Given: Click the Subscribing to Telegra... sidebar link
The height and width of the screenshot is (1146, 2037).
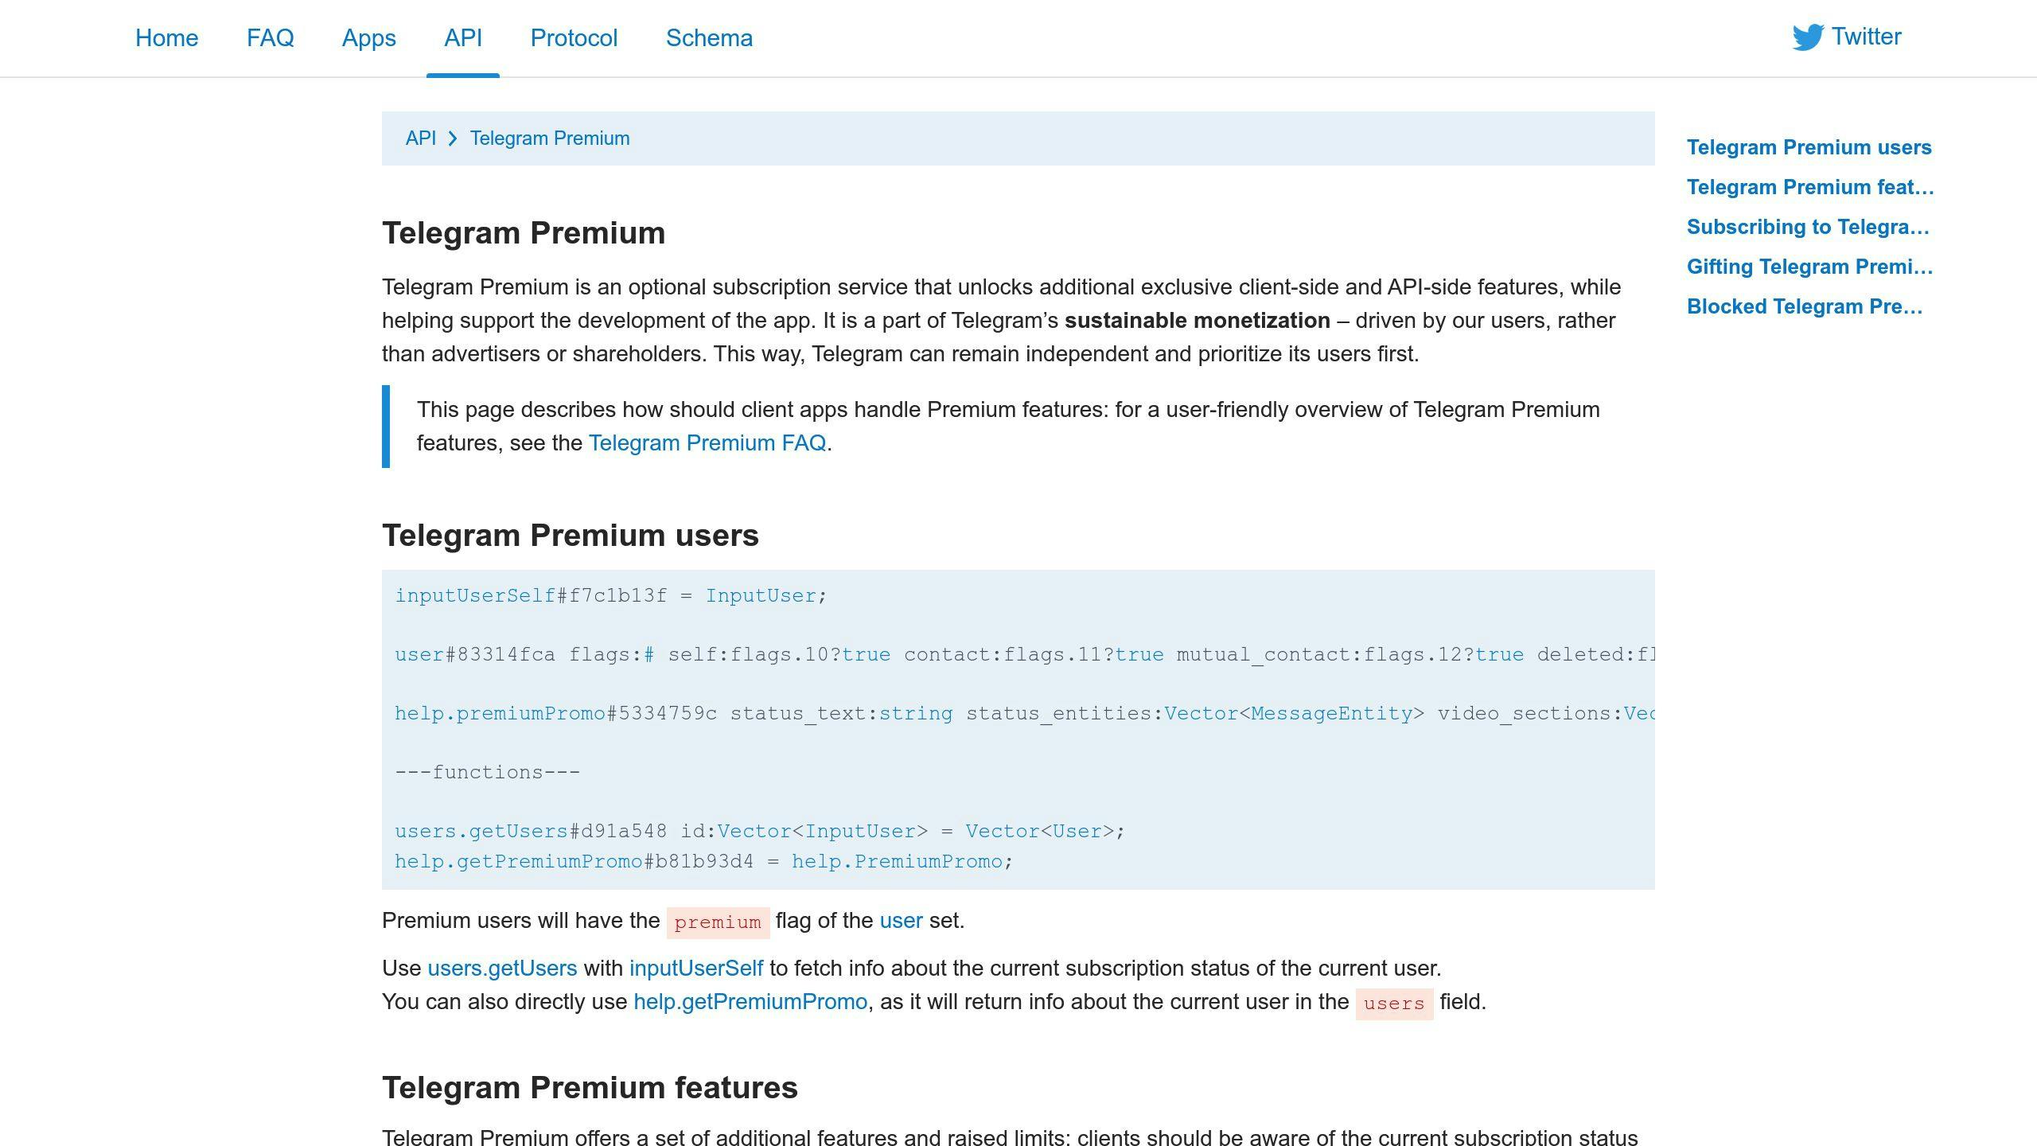Looking at the screenshot, I should tap(1808, 225).
